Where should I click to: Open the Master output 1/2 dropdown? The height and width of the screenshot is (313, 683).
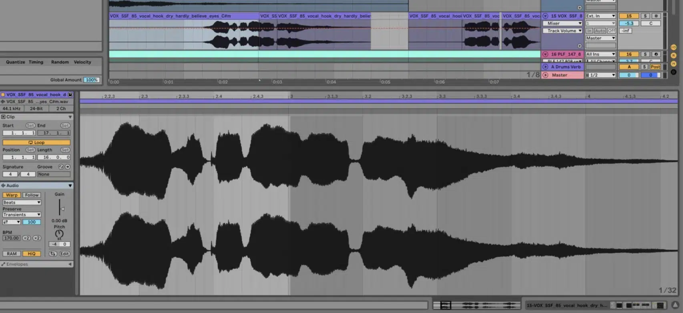(x=601, y=75)
